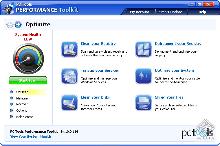This screenshot has height=146, width=220.
Task: Click the bullet icon beside Optimize
Action: [11, 92]
